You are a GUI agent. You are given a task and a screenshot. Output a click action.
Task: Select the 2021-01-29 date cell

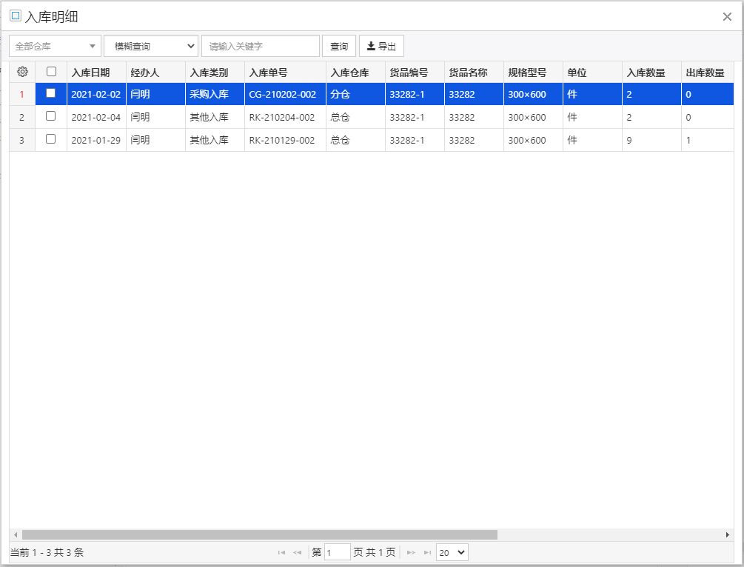click(96, 140)
